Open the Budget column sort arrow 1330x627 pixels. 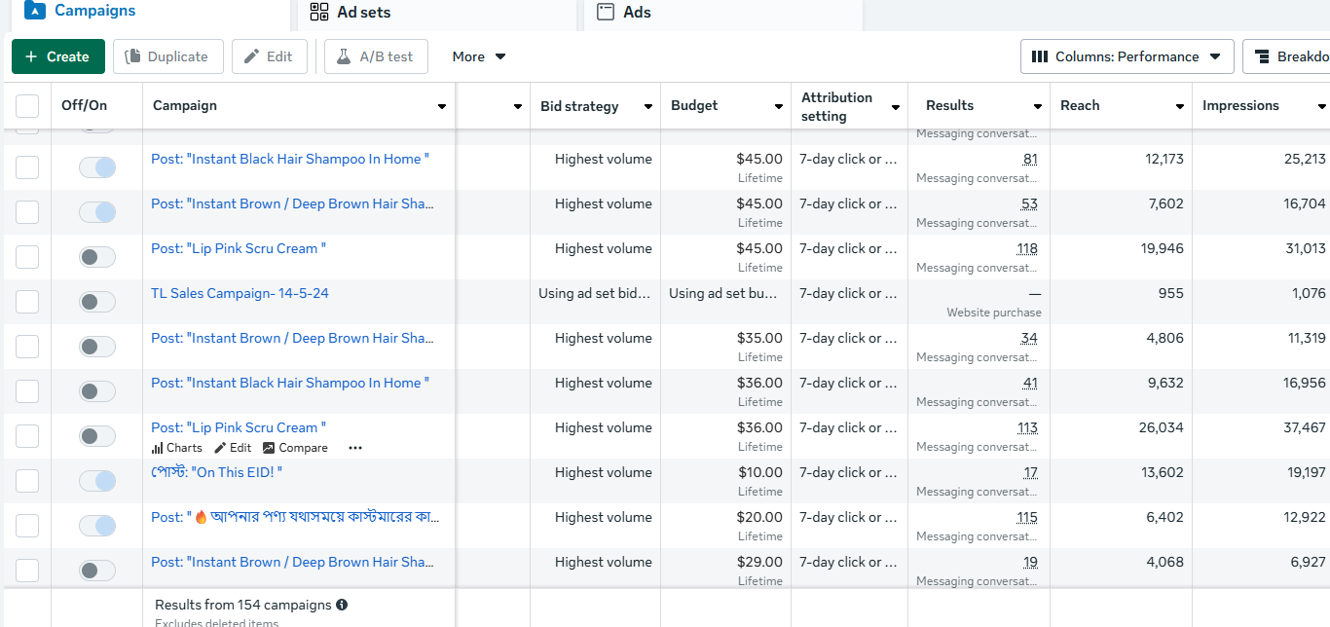tap(778, 107)
